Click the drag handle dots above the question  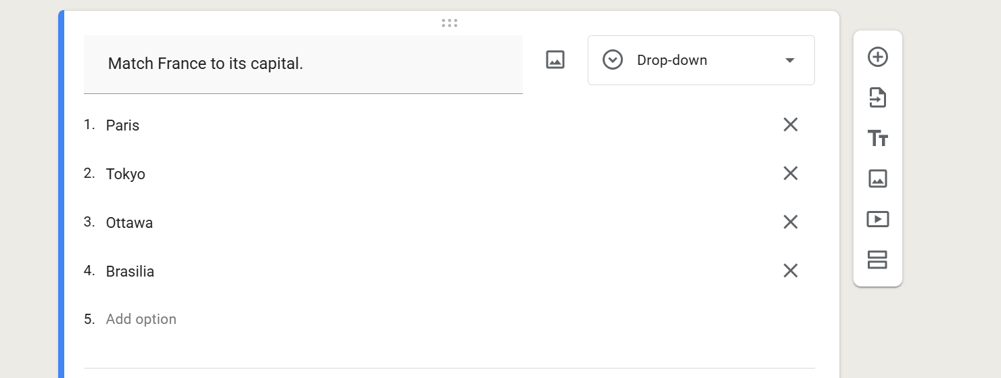click(x=449, y=23)
